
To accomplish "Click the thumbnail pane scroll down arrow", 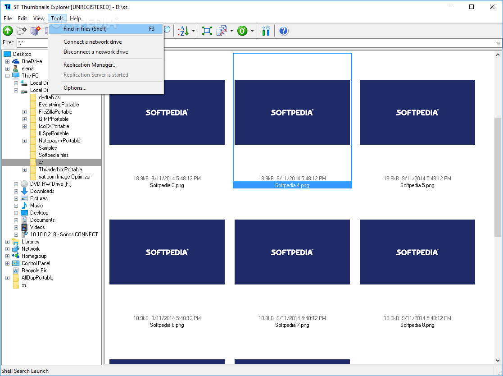I will coord(498,361).
